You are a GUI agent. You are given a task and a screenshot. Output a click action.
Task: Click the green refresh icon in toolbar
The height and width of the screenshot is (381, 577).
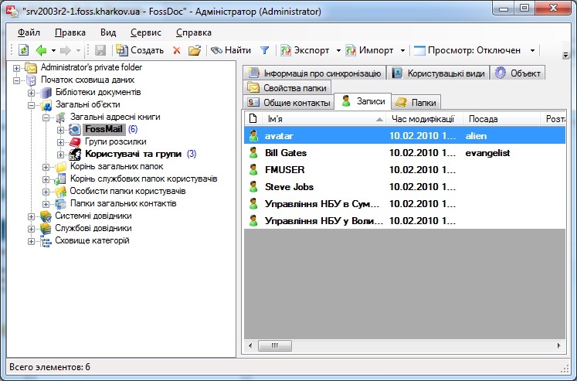pos(23,50)
